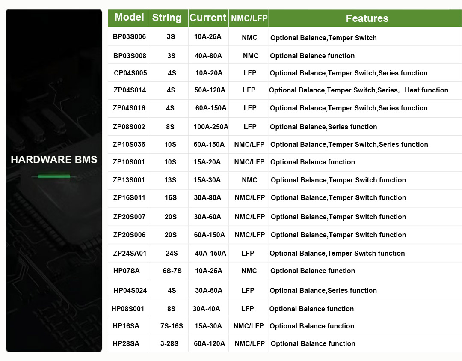Click NMC/LFP cell in ZP10S001 row
462x361 pixels.
[x=249, y=162]
